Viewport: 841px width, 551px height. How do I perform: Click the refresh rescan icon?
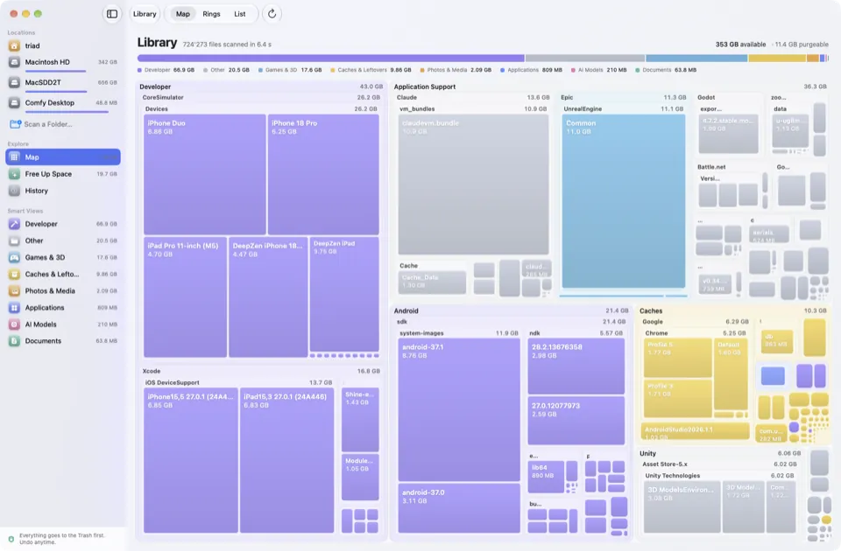coord(272,14)
